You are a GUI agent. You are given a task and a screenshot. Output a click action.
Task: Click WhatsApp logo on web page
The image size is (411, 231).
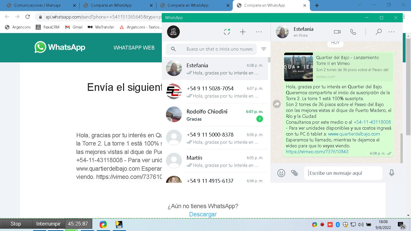click(60, 47)
